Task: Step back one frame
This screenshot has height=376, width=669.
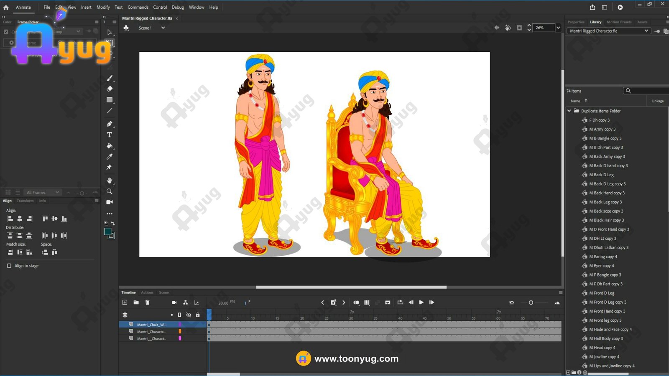Action: [411, 302]
